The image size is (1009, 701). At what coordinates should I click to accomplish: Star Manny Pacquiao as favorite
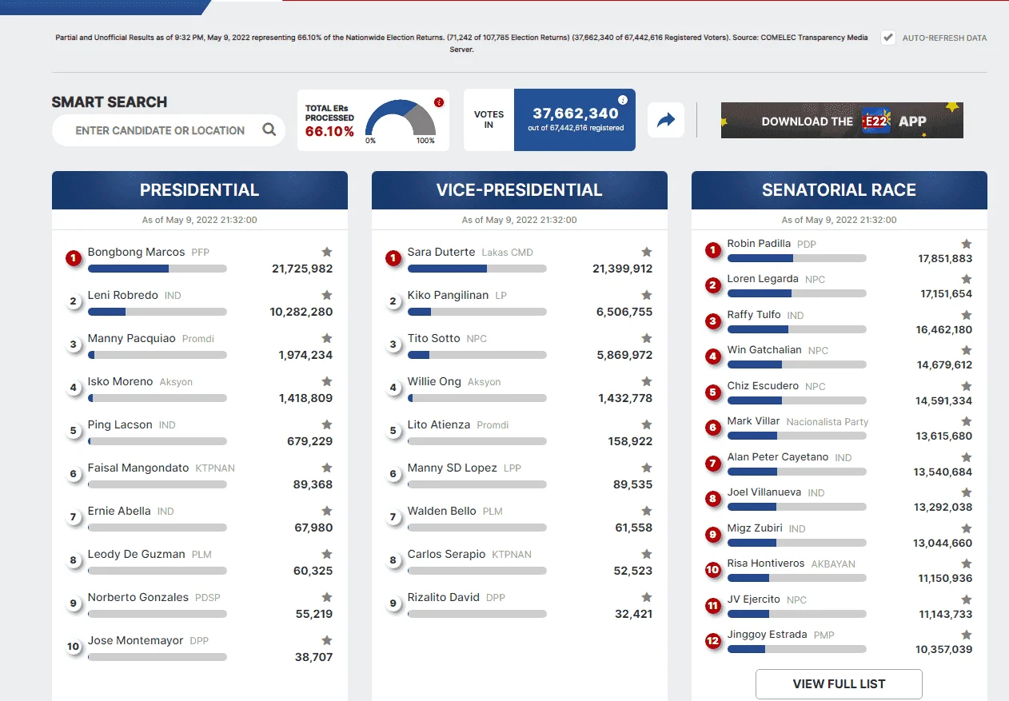pyautogui.click(x=327, y=338)
